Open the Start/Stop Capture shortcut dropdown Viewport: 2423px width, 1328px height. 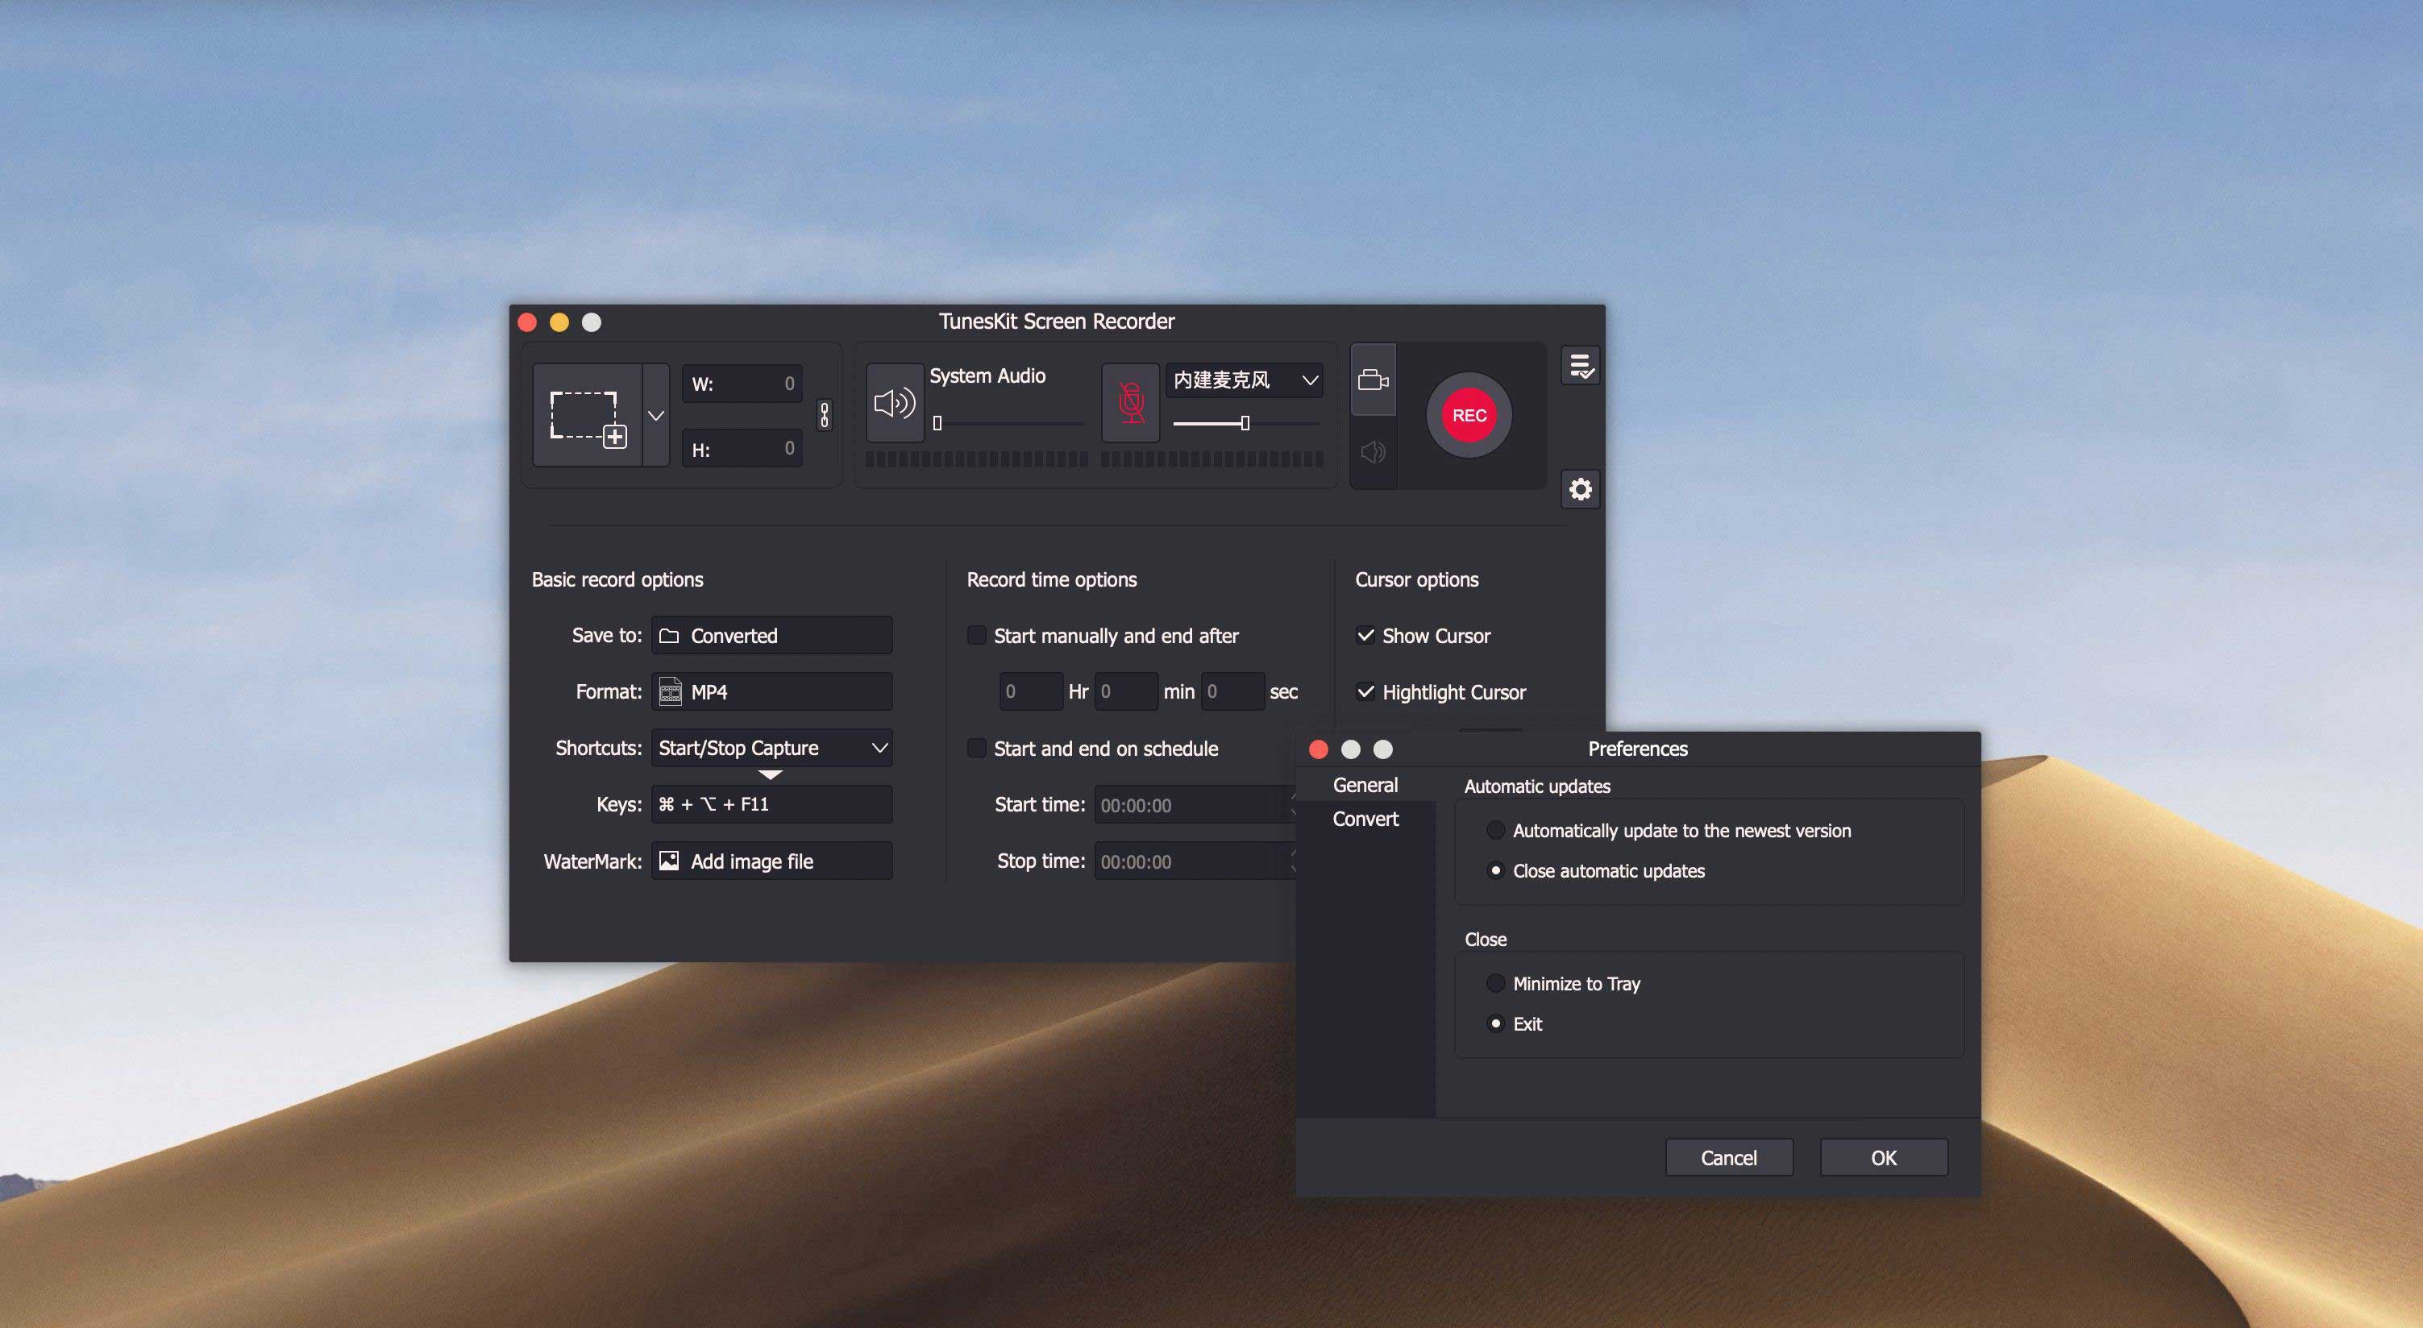pyautogui.click(x=771, y=748)
